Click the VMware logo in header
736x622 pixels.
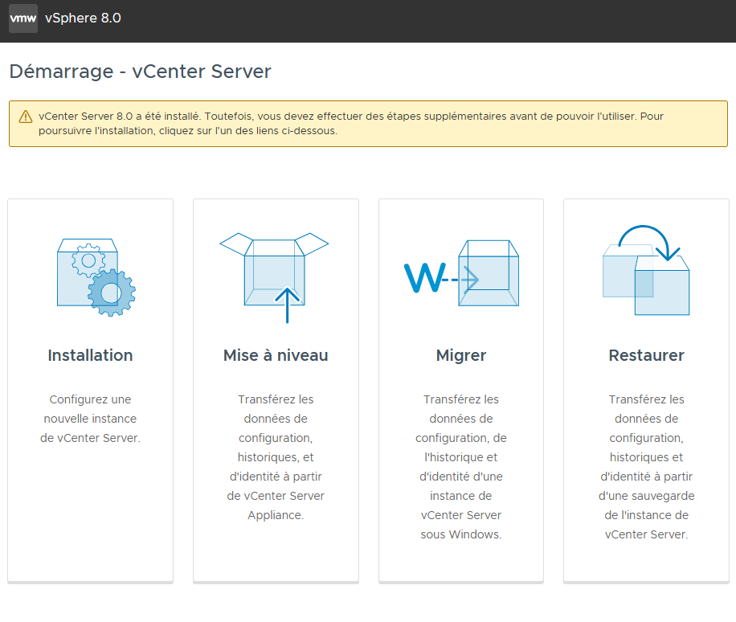pos(23,18)
